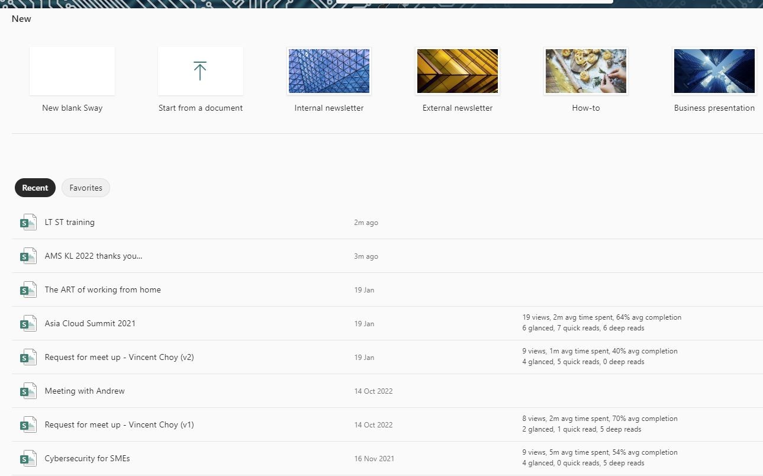Click the search bar at the top
The height and width of the screenshot is (476, 763).
(474, 3)
